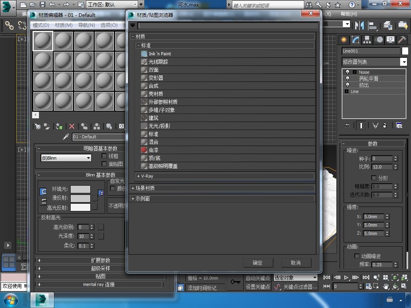Choose the 光线跟踪 material entry
The width and height of the screenshot is (411, 308).
coord(228,62)
